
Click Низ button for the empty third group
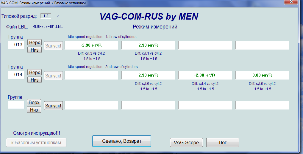(x=34, y=109)
